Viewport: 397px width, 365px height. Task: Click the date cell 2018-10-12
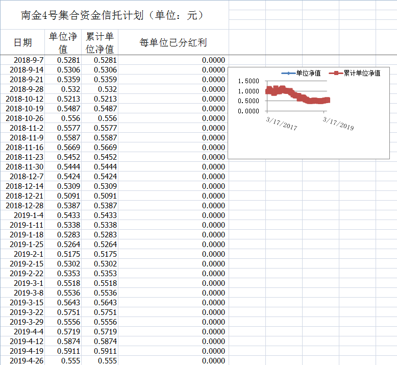(22, 99)
